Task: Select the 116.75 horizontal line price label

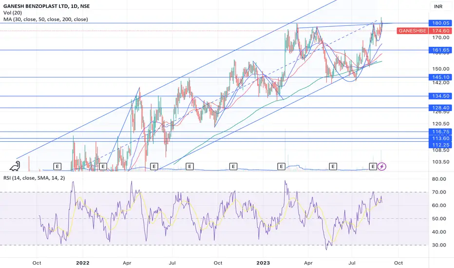Action: tap(440, 132)
